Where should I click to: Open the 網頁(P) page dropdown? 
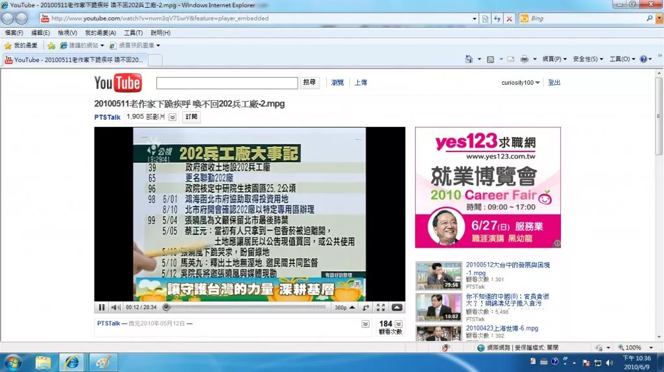[554, 59]
